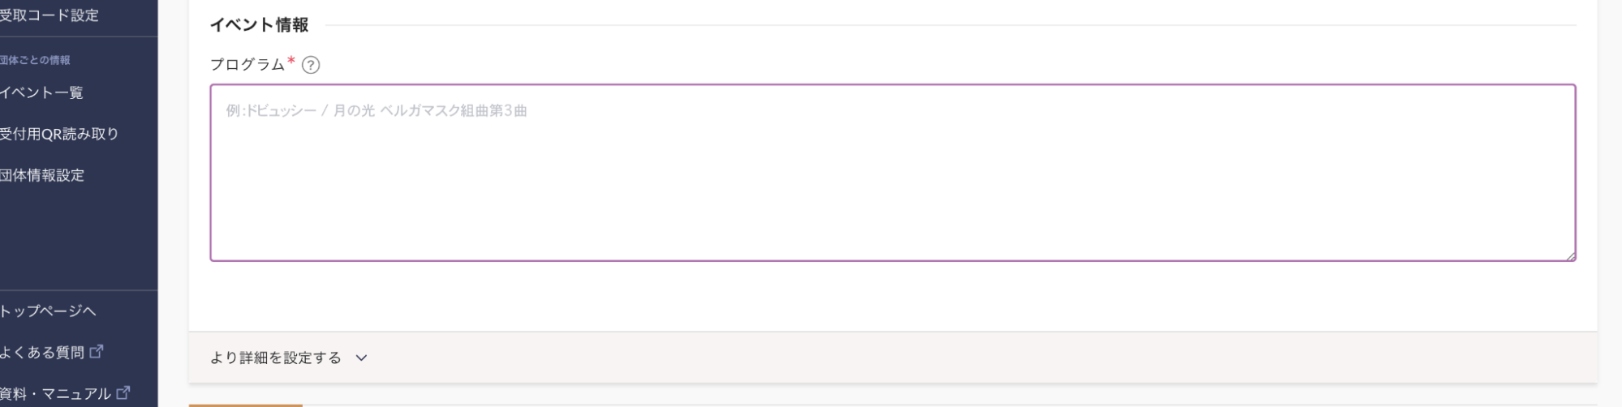Click the external-link icon next to よくある質問
The image size is (1622, 407).
point(97,351)
